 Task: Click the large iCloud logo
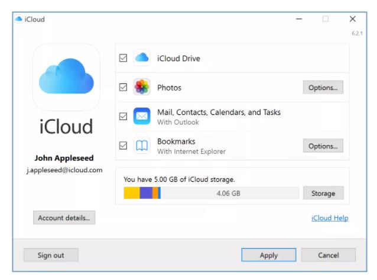tap(66, 77)
